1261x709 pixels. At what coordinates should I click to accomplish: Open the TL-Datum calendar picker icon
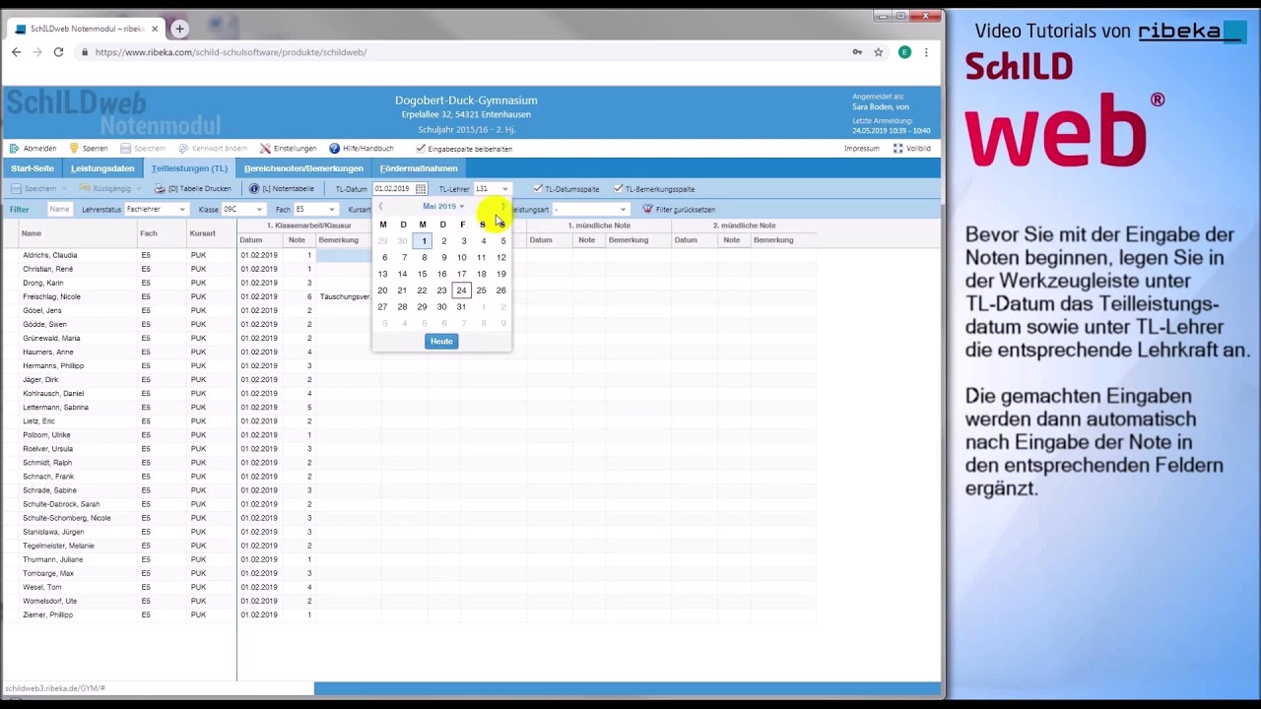[421, 189]
